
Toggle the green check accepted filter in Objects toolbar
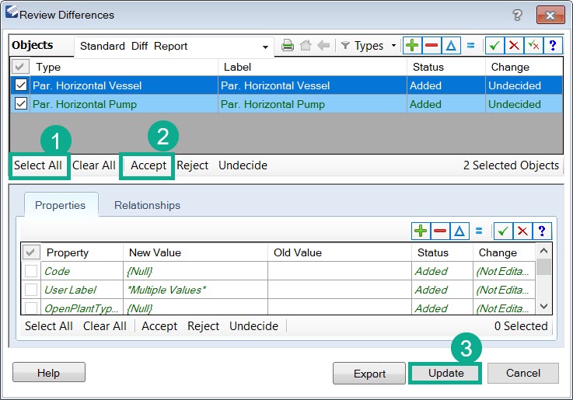494,46
